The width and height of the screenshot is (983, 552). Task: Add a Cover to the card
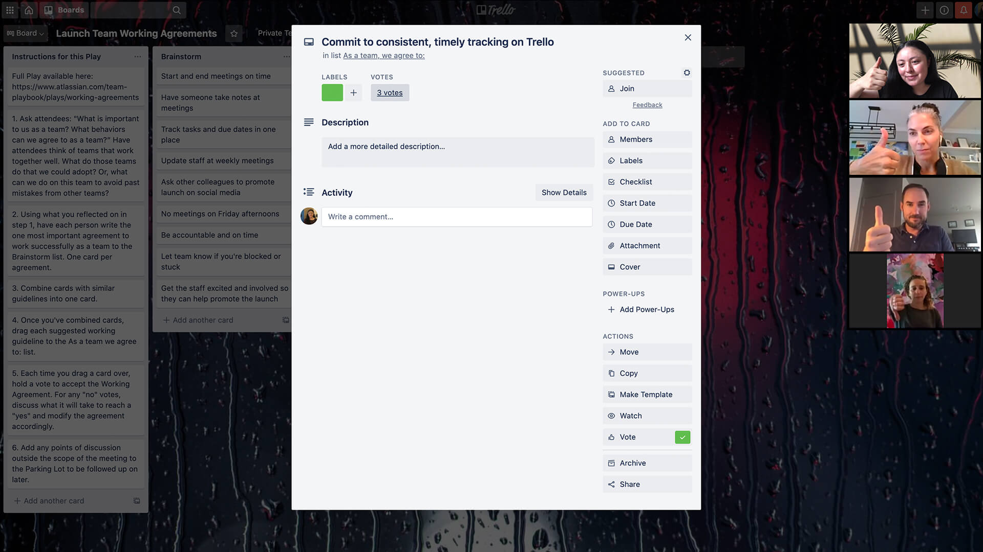pos(647,266)
